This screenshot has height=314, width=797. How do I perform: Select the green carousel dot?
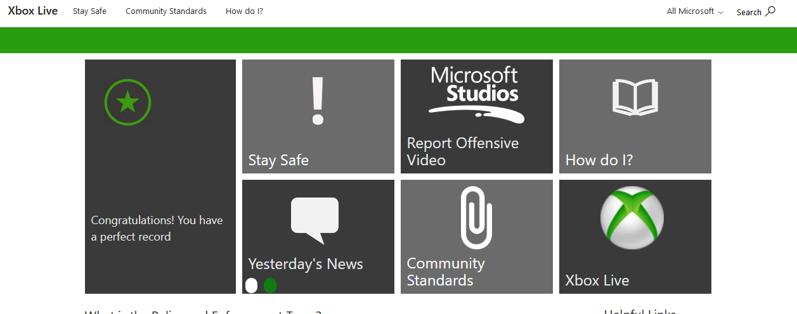click(270, 286)
